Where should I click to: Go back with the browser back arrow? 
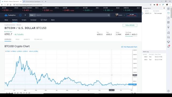pyautogui.click(x=2, y=5)
